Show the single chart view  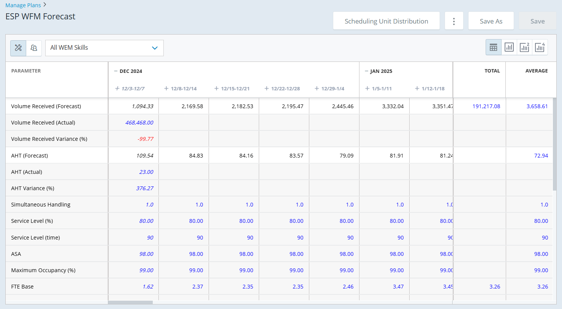pos(509,47)
